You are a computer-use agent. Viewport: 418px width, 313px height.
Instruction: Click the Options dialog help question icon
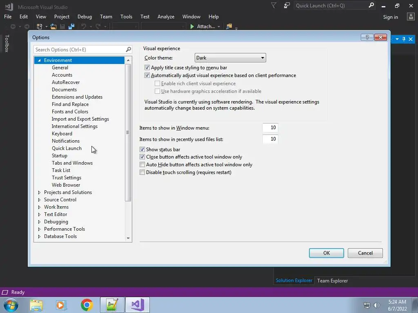tap(367, 37)
